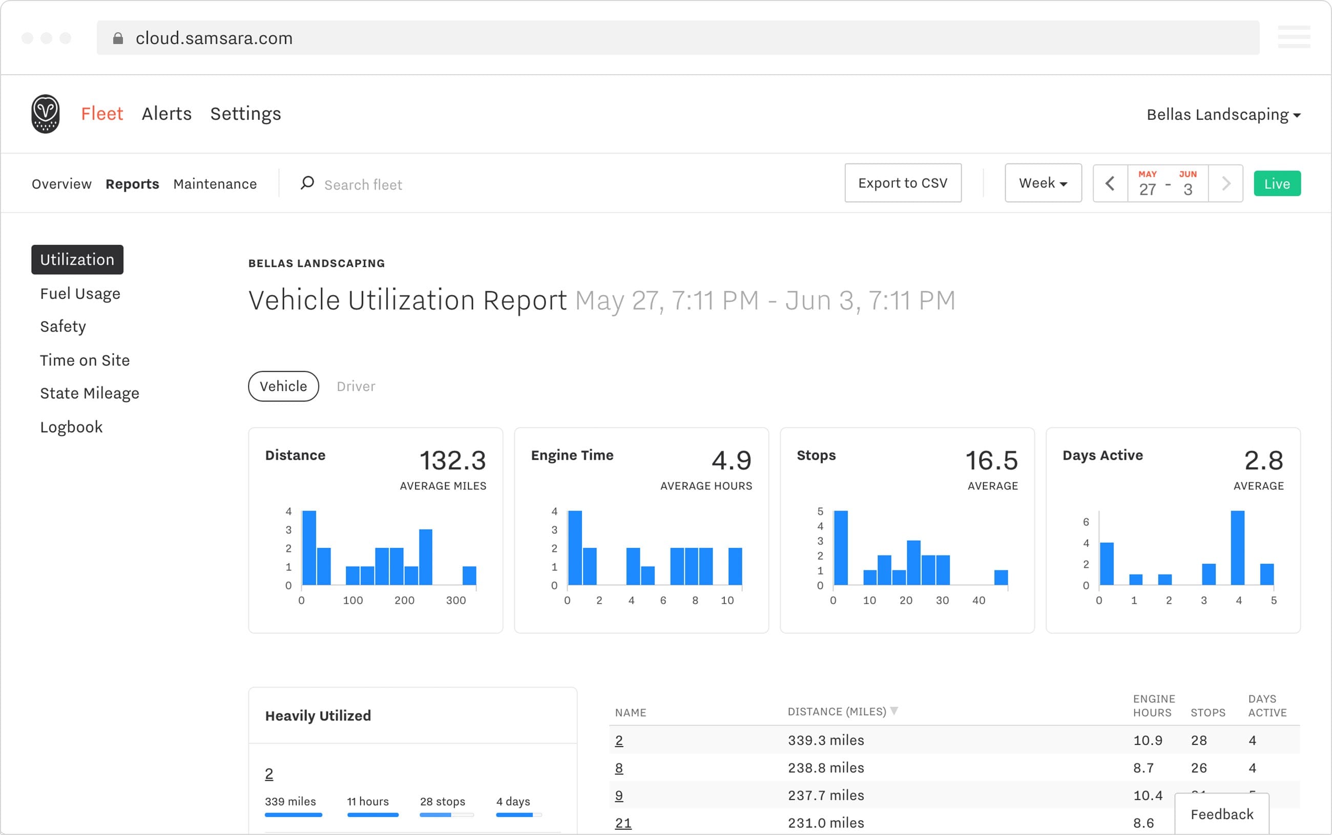Click the Search fleet input field

363,184
